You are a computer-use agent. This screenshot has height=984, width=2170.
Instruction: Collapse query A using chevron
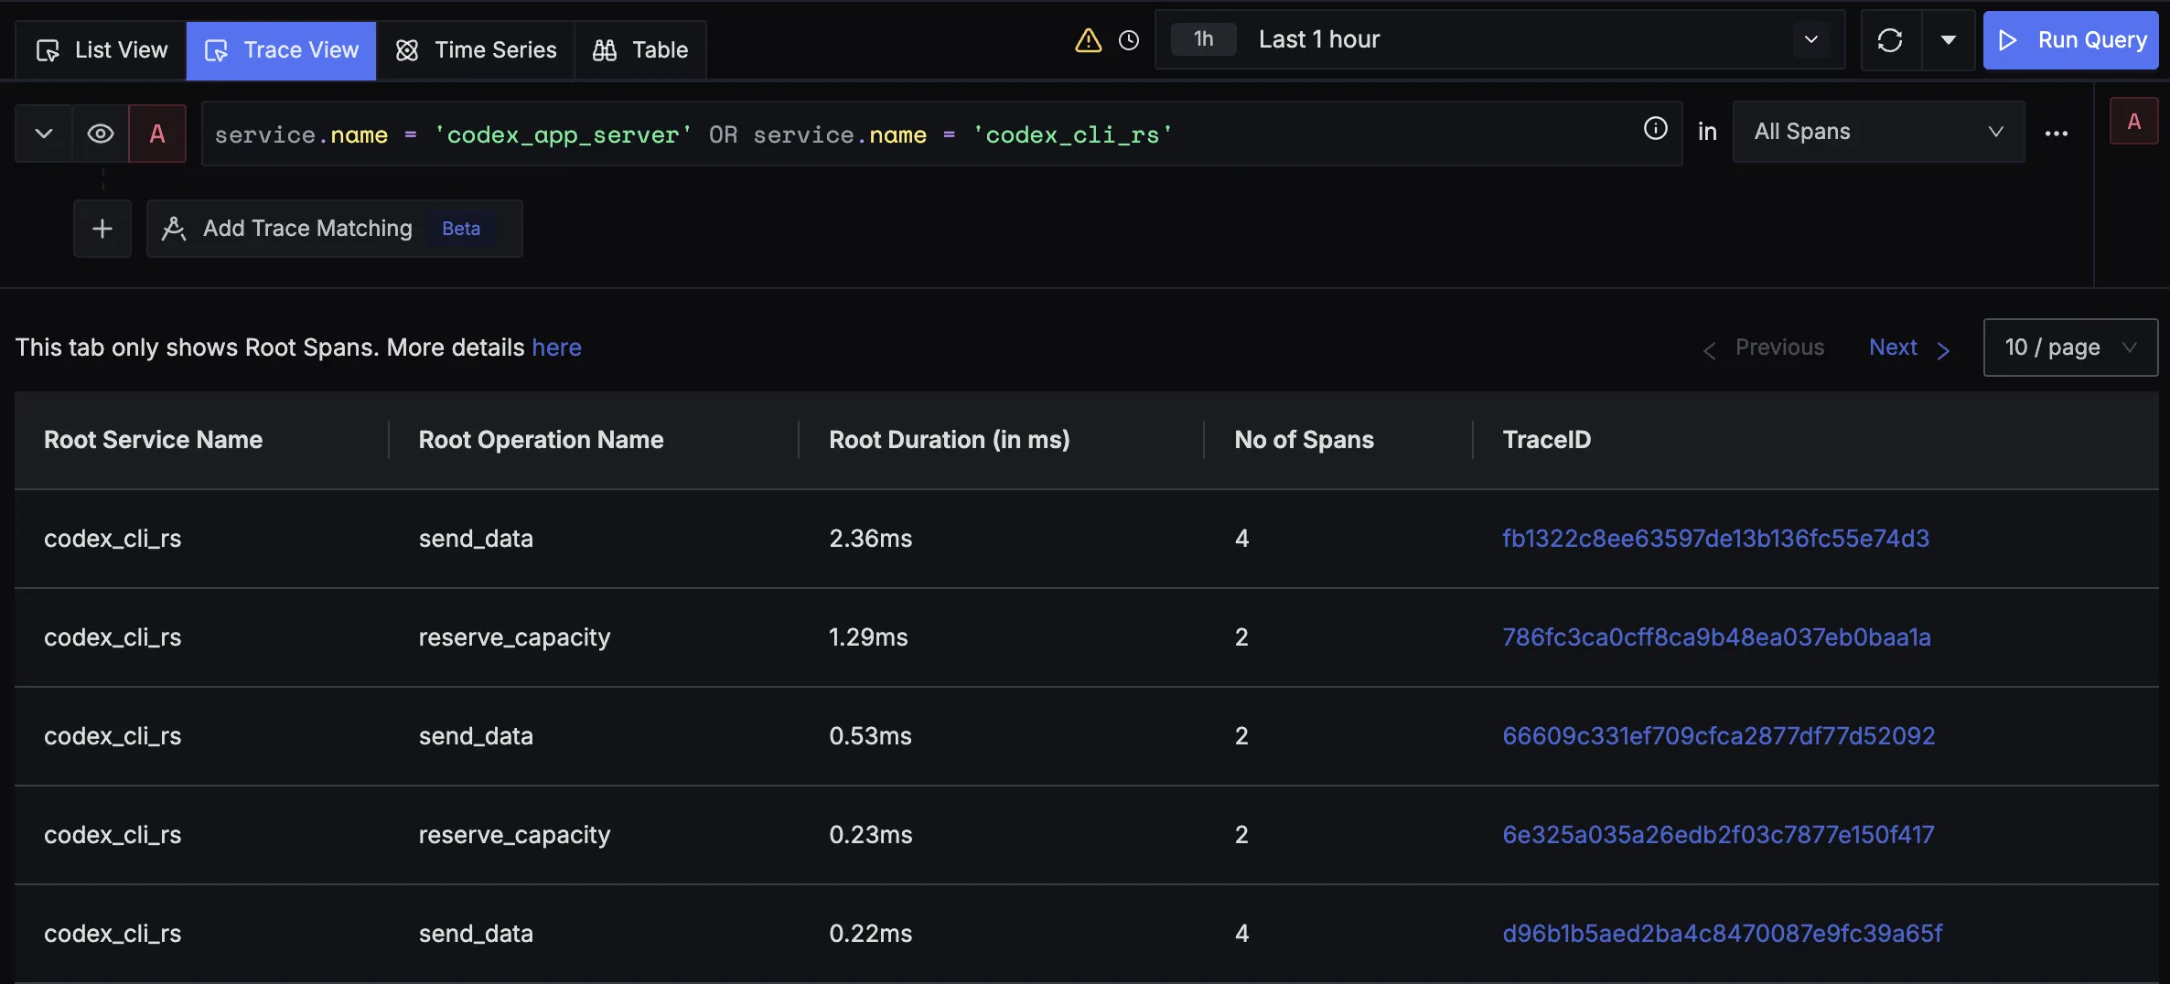[43, 134]
